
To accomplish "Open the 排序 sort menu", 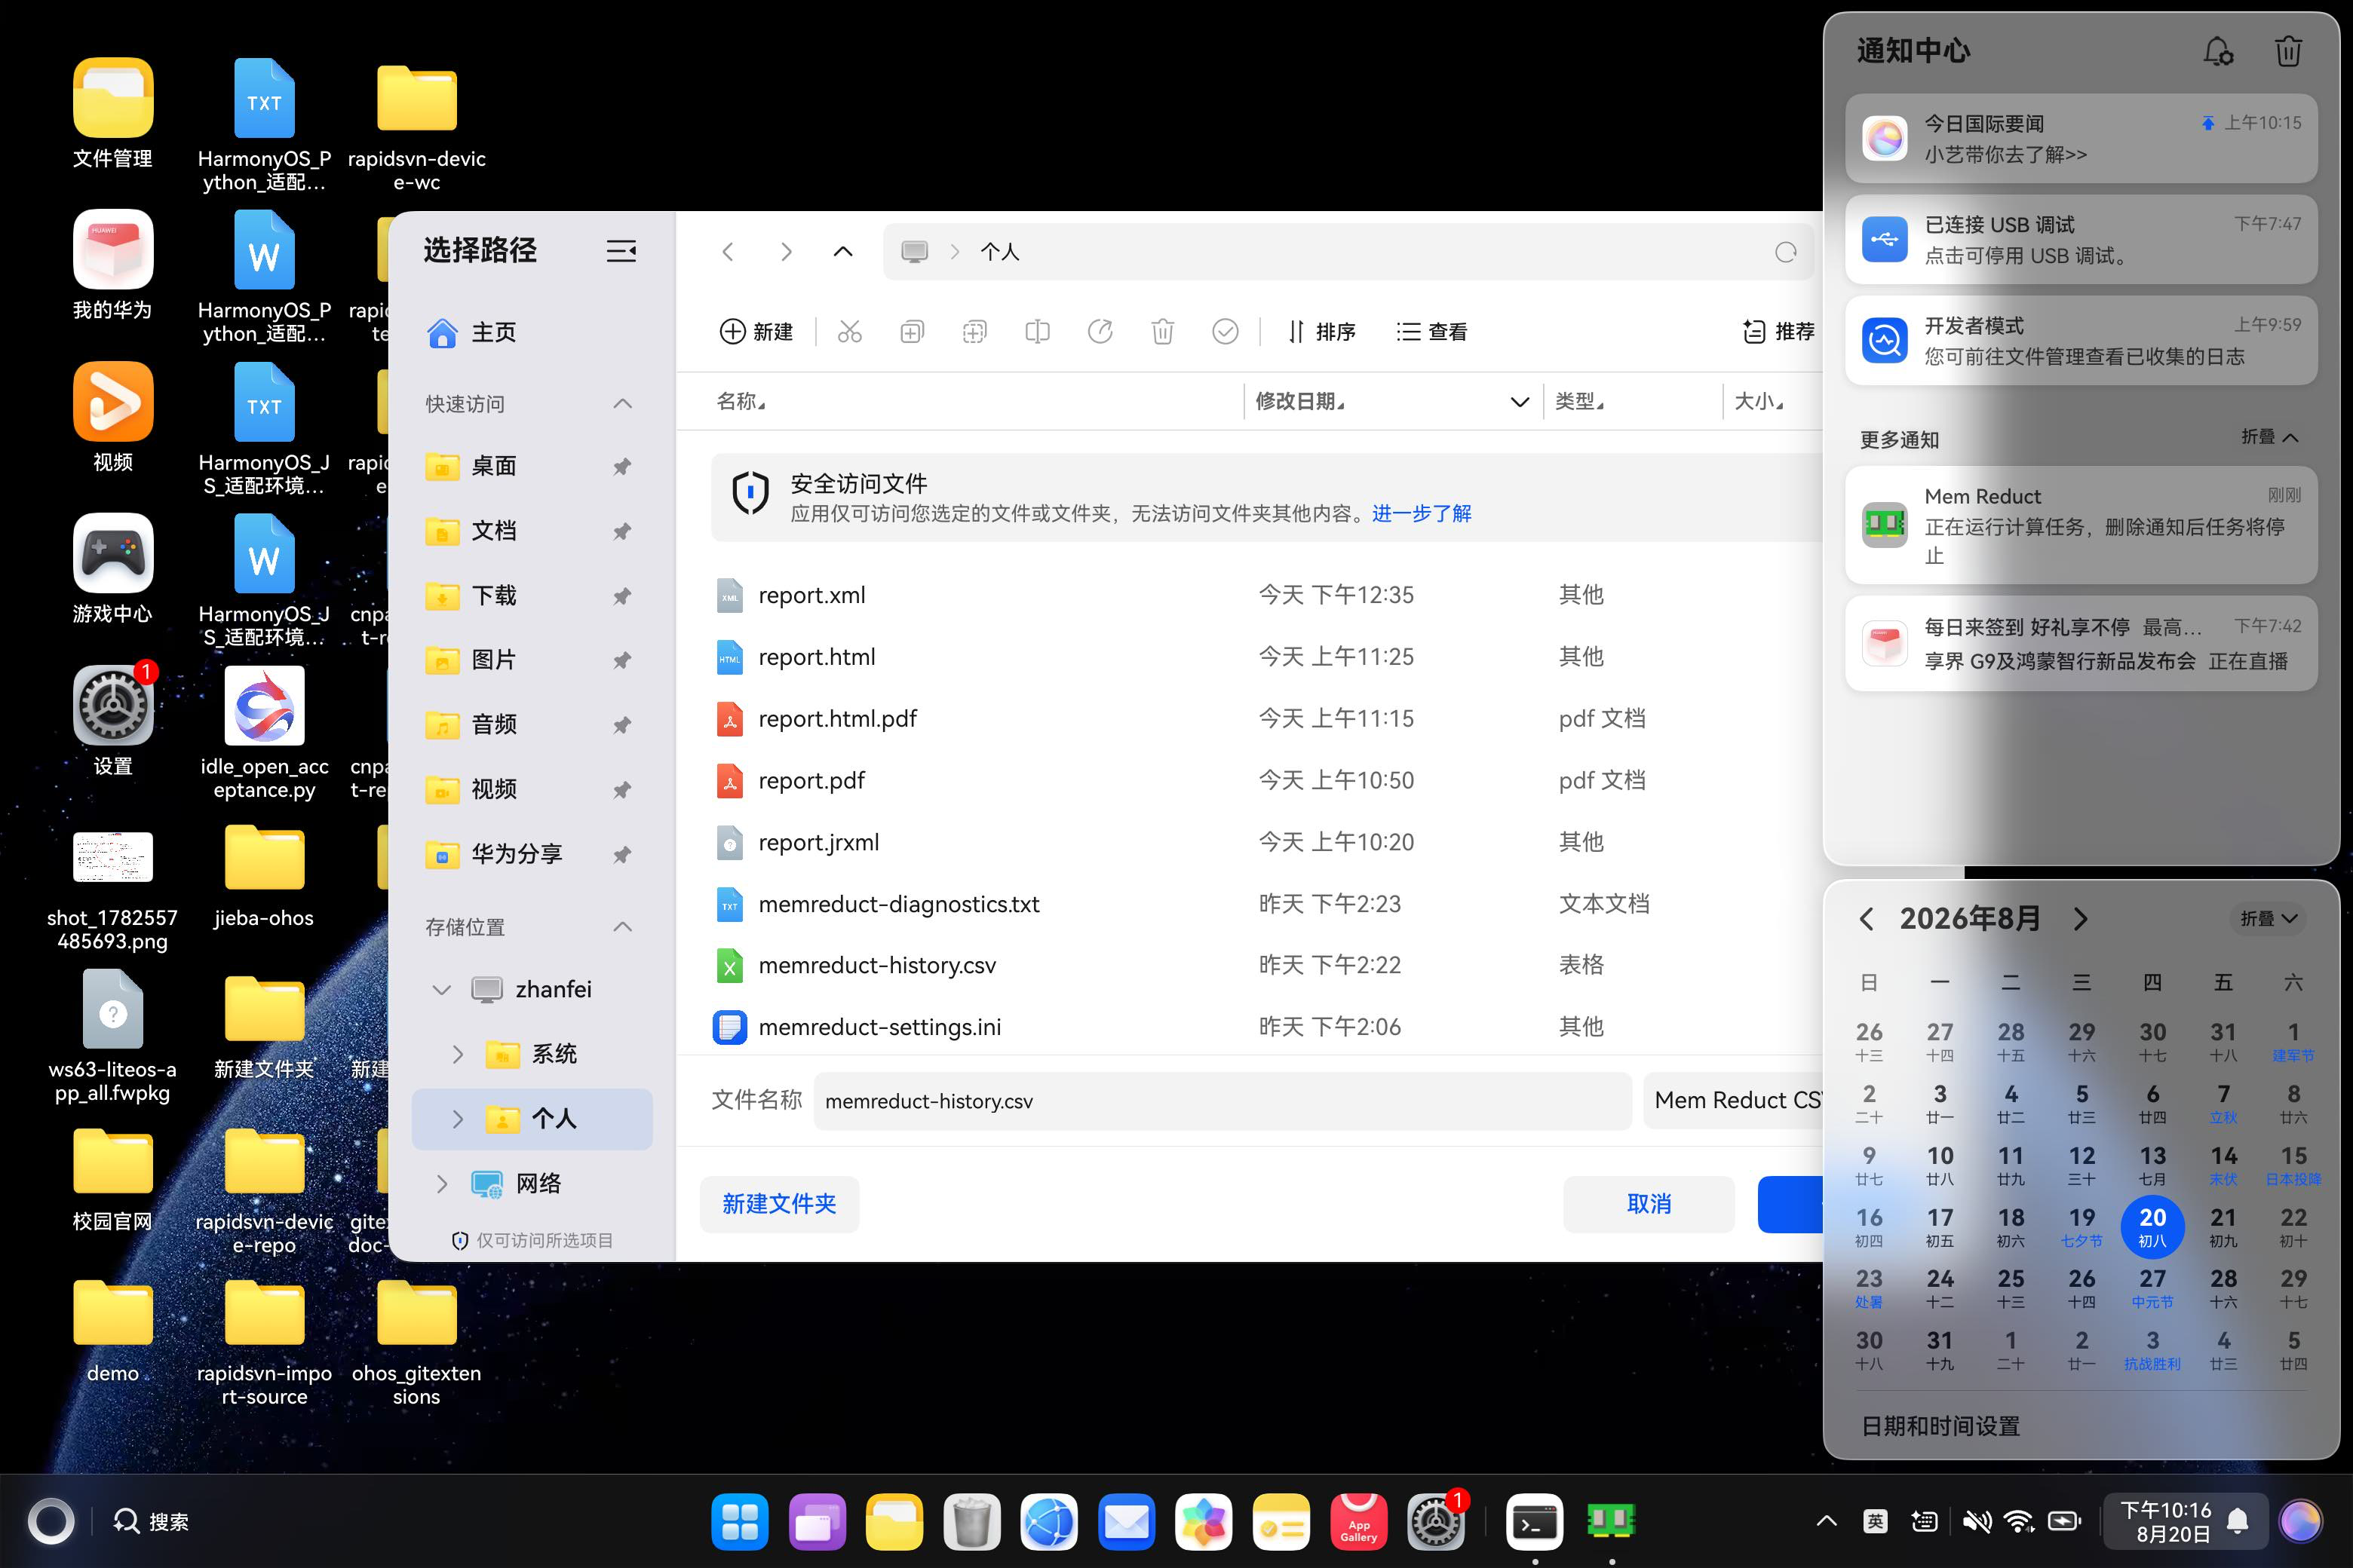I will [1321, 331].
